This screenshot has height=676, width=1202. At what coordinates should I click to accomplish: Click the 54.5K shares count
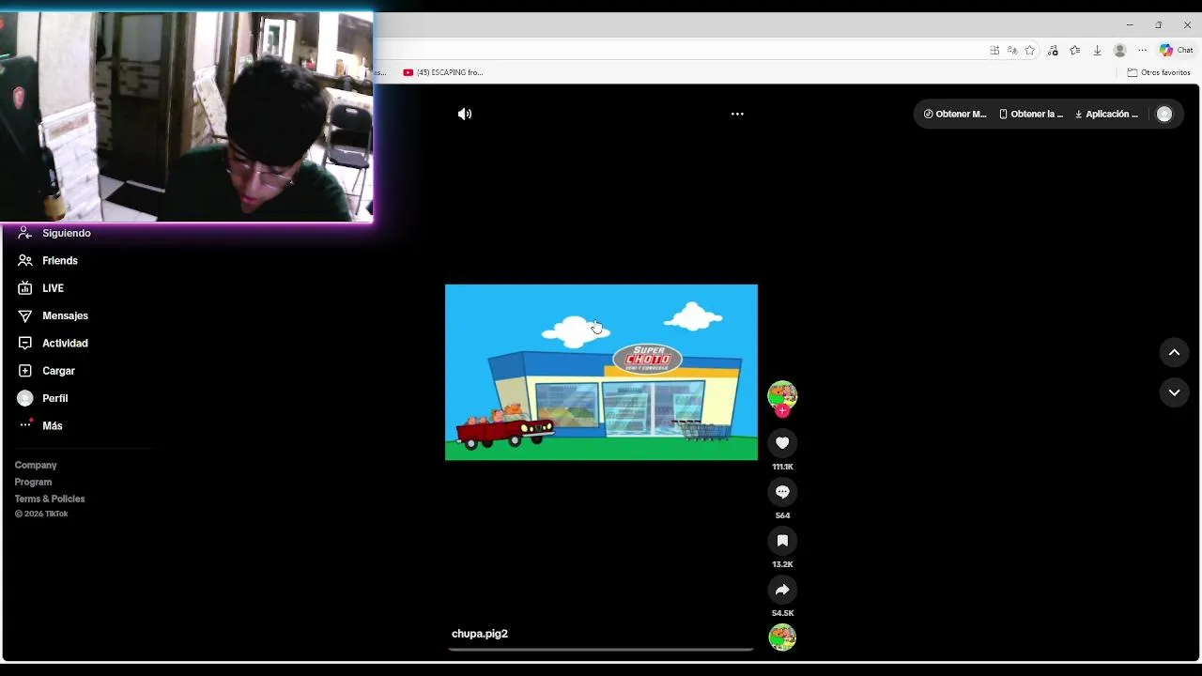tap(782, 613)
